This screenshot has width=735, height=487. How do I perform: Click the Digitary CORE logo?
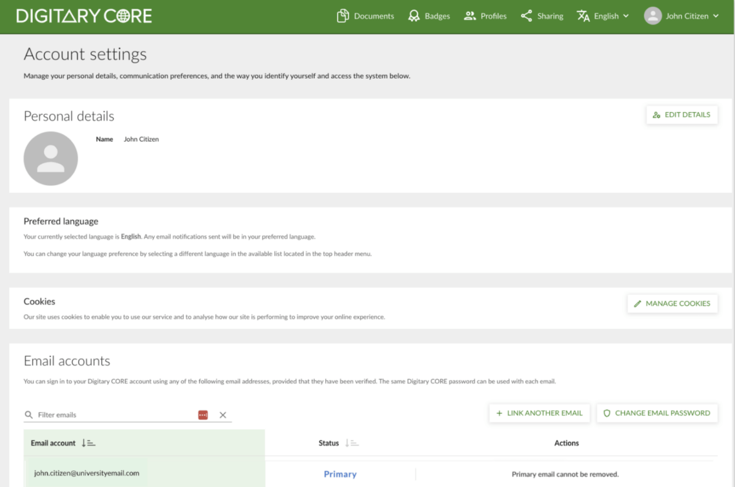84,16
